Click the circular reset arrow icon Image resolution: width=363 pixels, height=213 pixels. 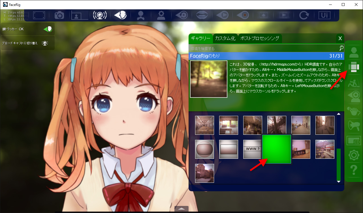[x=304, y=15]
